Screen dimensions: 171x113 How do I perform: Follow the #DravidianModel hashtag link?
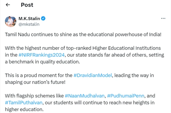point(93,75)
